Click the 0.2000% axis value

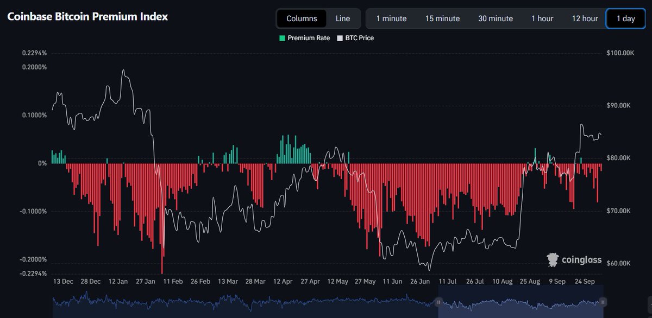click(35, 67)
